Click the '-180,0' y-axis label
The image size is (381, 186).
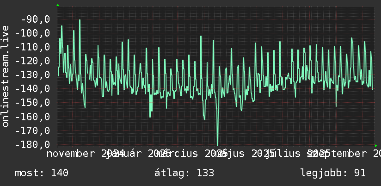33,145
